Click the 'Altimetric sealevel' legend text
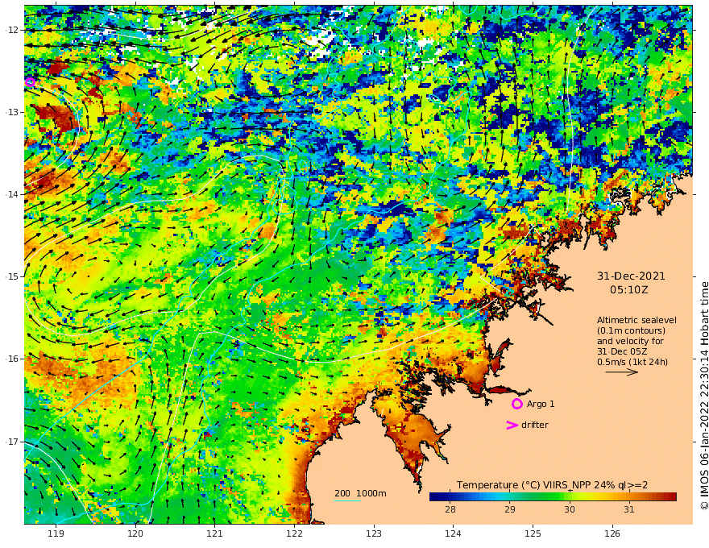This screenshot has width=709, height=548. pyautogui.click(x=636, y=320)
